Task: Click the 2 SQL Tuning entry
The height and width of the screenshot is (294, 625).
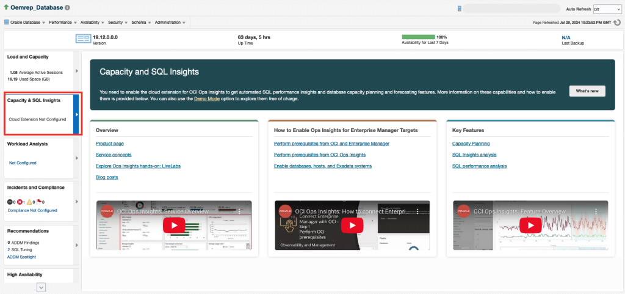Action: 20,250
